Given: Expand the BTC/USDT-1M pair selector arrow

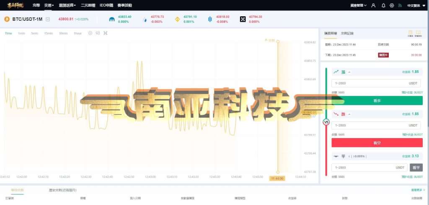Looking at the screenshot, I should (48, 19).
